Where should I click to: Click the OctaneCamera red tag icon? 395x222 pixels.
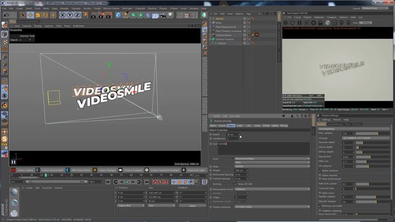[x=257, y=35]
